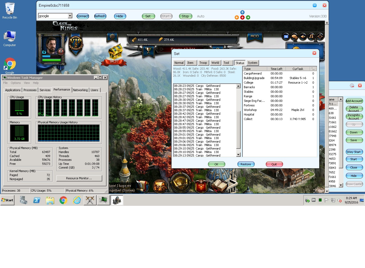Click the account list scroll down arrow
This screenshot has height=268, width=365.
point(341,185)
